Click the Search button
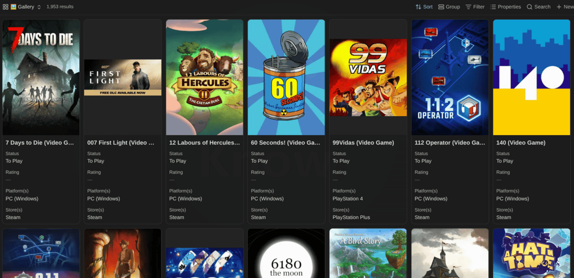Image resolution: width=574 pixels, height=278 pixels. (538, 7)
